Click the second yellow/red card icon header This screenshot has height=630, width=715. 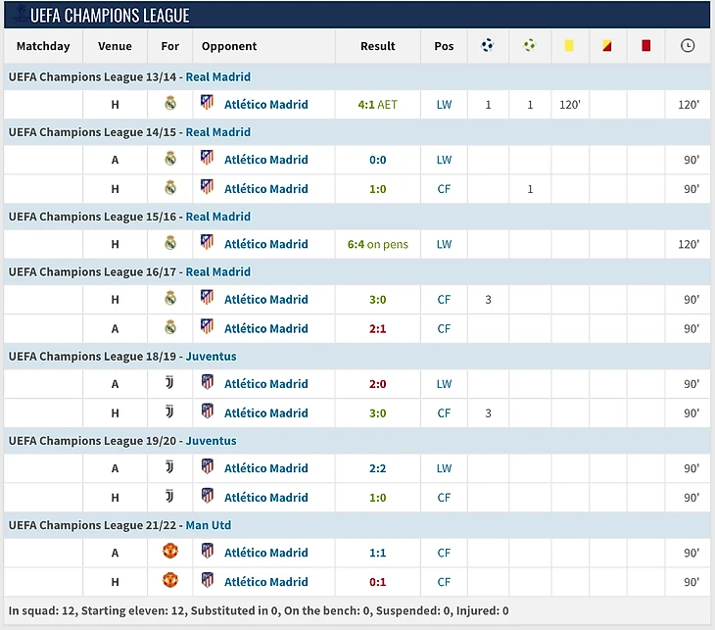(606, 45)
